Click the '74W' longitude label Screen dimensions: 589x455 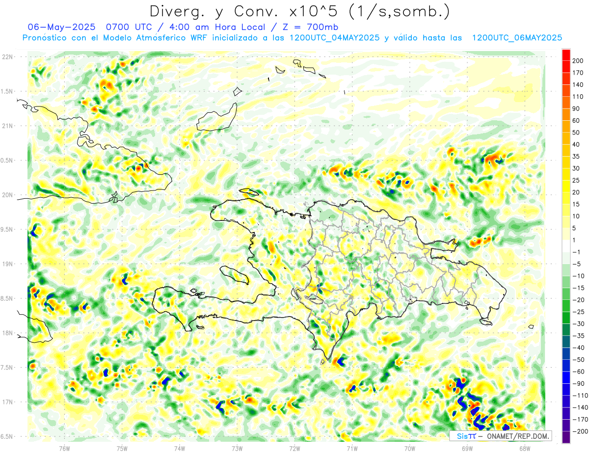pos(180,448)
